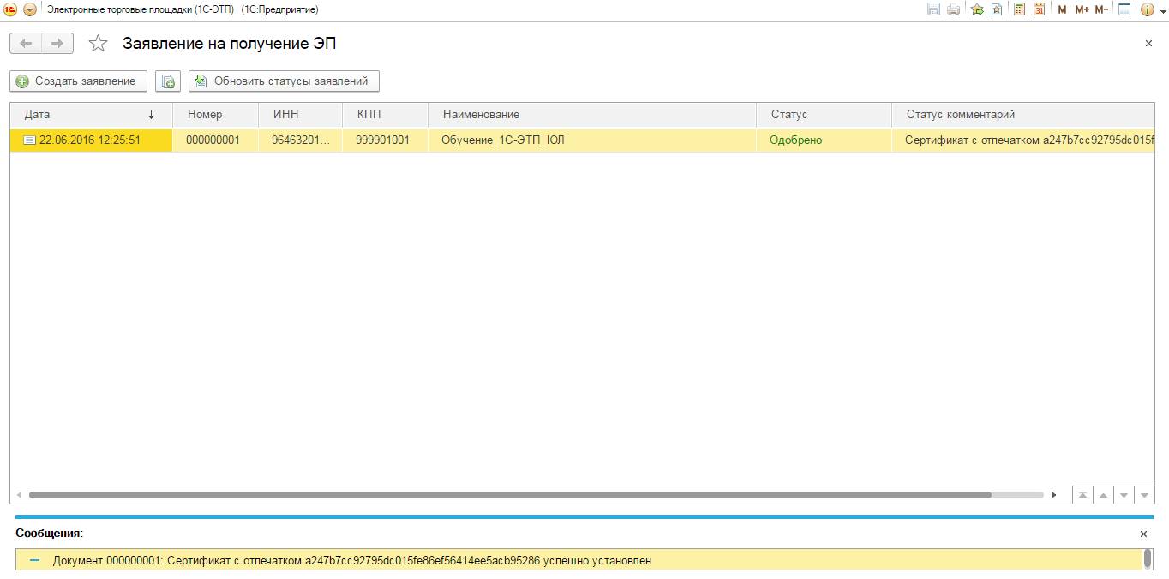Click the scroll left arrow of table
Viewport: 1169px width, 579px height.
coord(19,495)
